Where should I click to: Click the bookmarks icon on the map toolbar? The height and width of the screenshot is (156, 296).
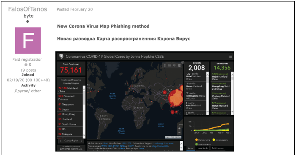click(x=165, y=65)
